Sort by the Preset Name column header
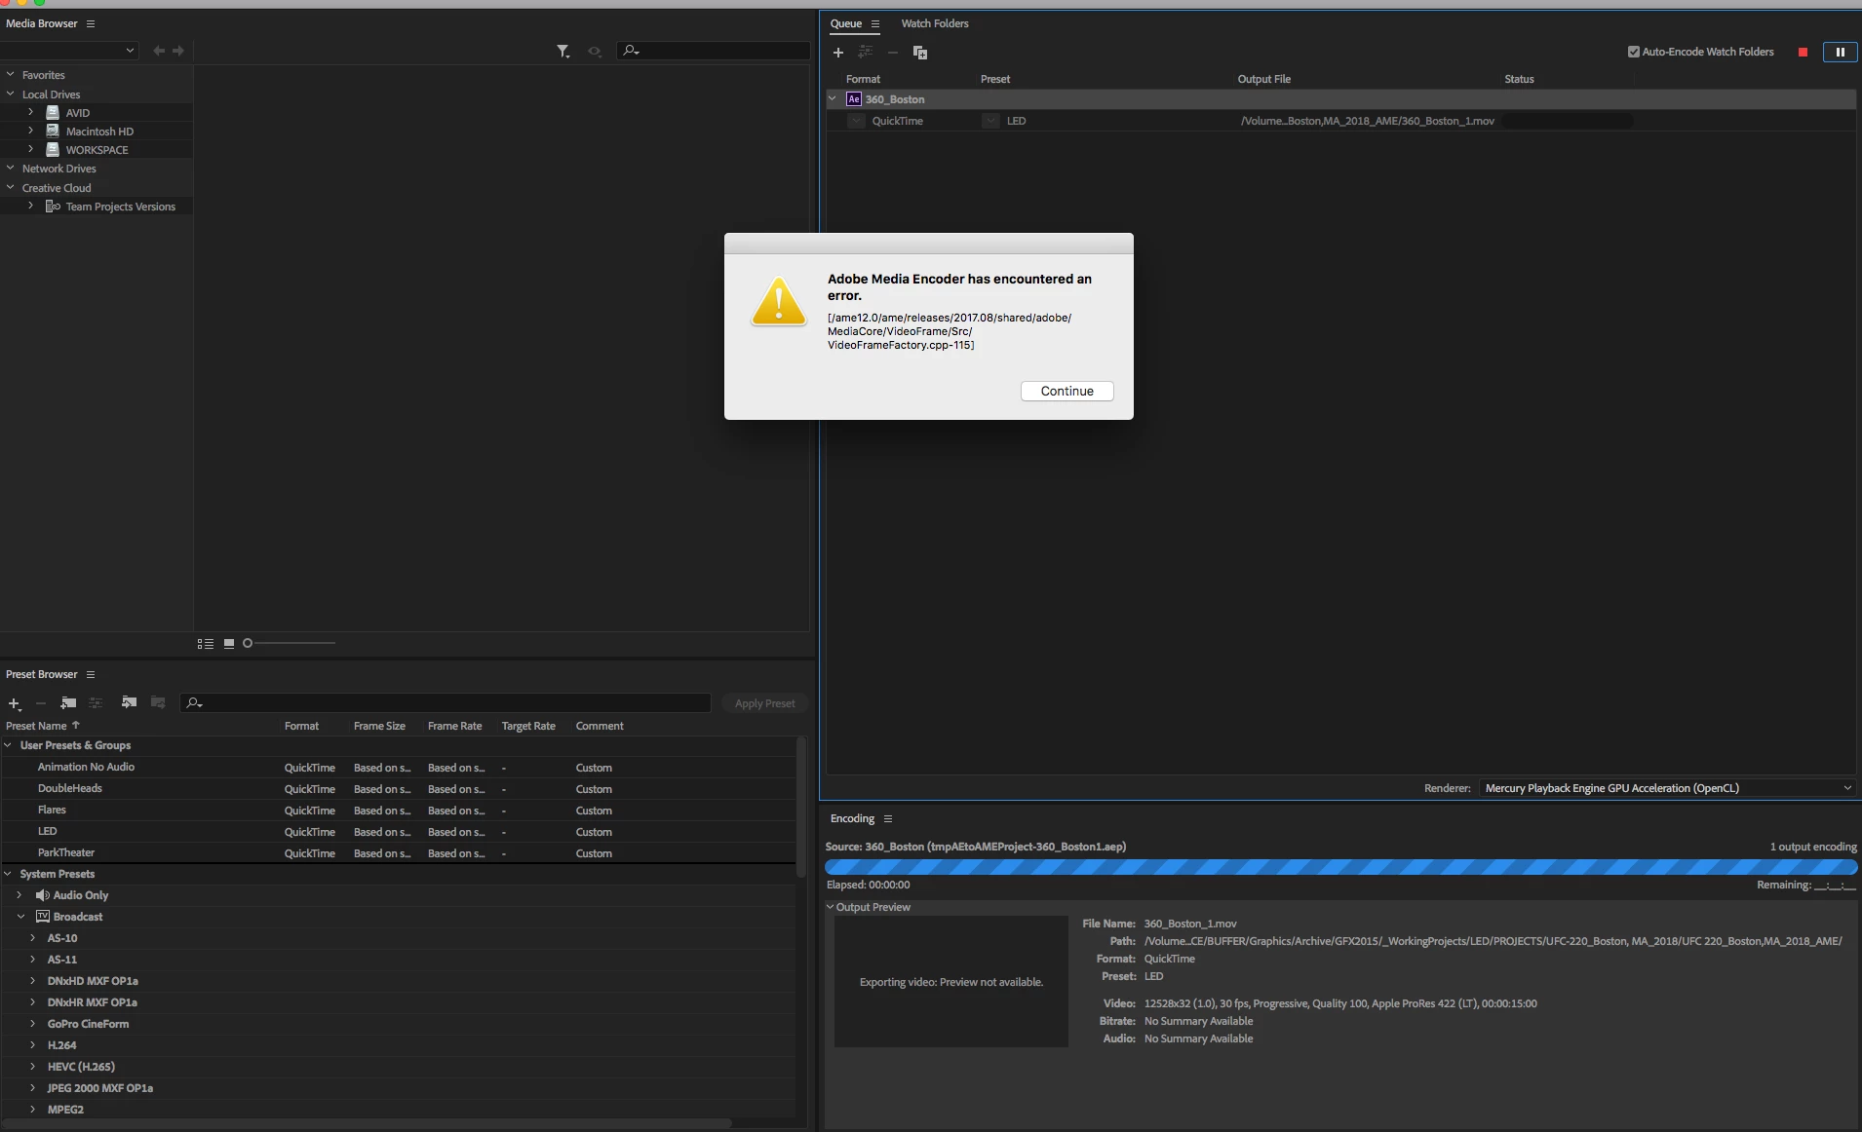 (36, 726)
